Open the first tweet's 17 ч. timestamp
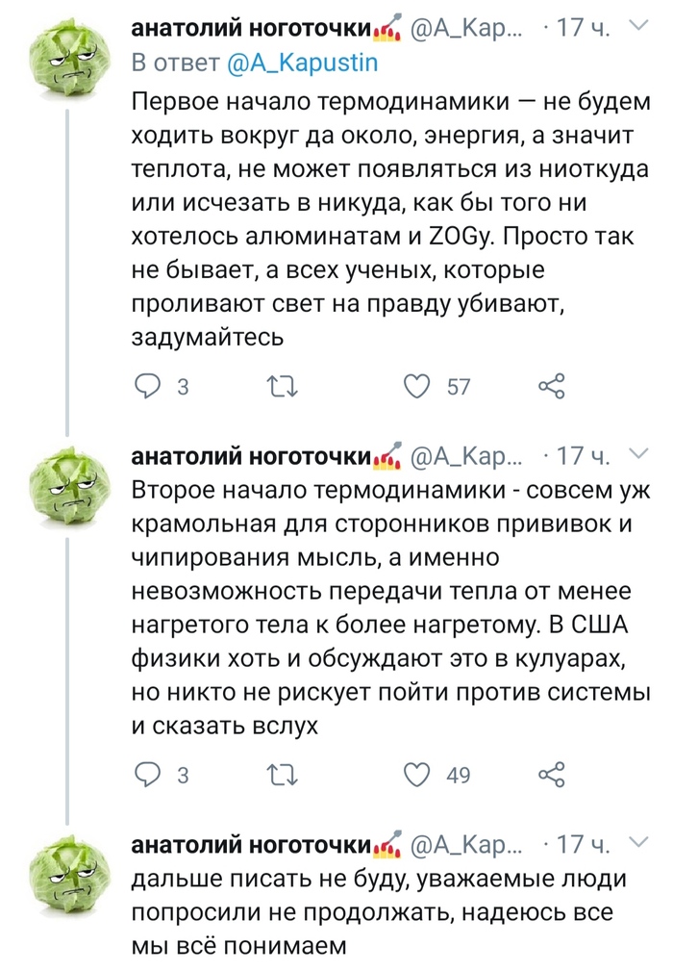Viewport: 673px width, 971px height. pos(582,30)
